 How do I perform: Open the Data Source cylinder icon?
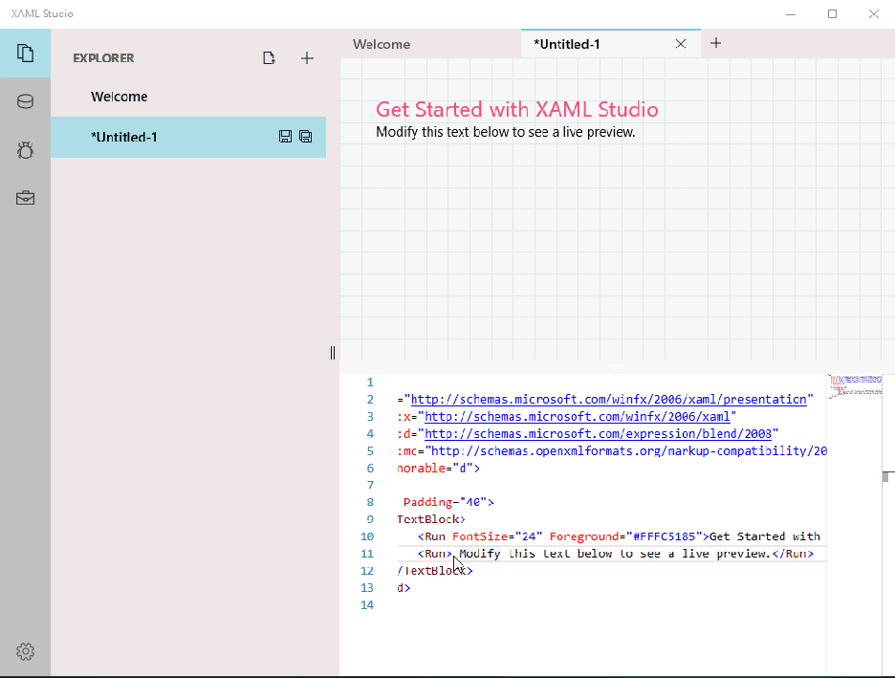tap(25, 101)
